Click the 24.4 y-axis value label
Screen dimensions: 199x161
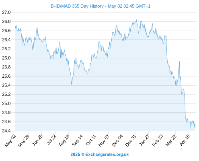pyautogui.click(x=6, y=131)
